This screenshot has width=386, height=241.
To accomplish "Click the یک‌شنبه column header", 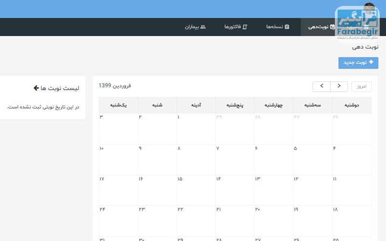I will click(118, 105).
